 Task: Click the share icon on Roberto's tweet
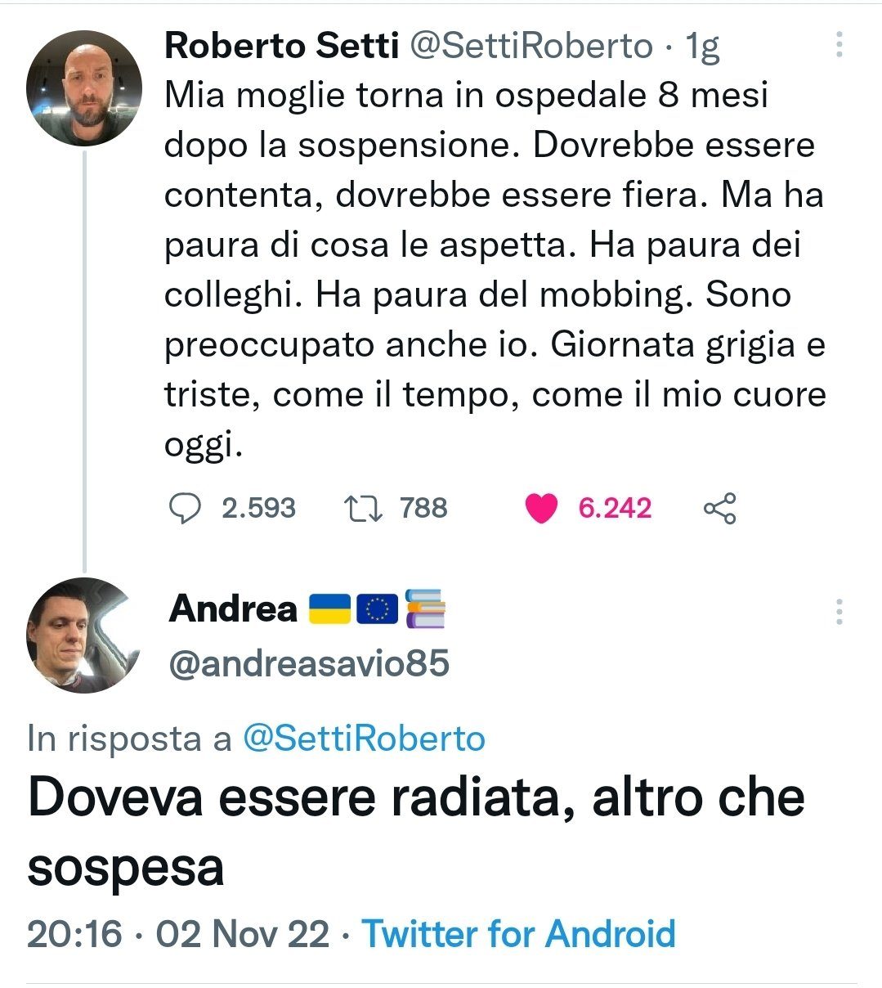click(719, 509)
